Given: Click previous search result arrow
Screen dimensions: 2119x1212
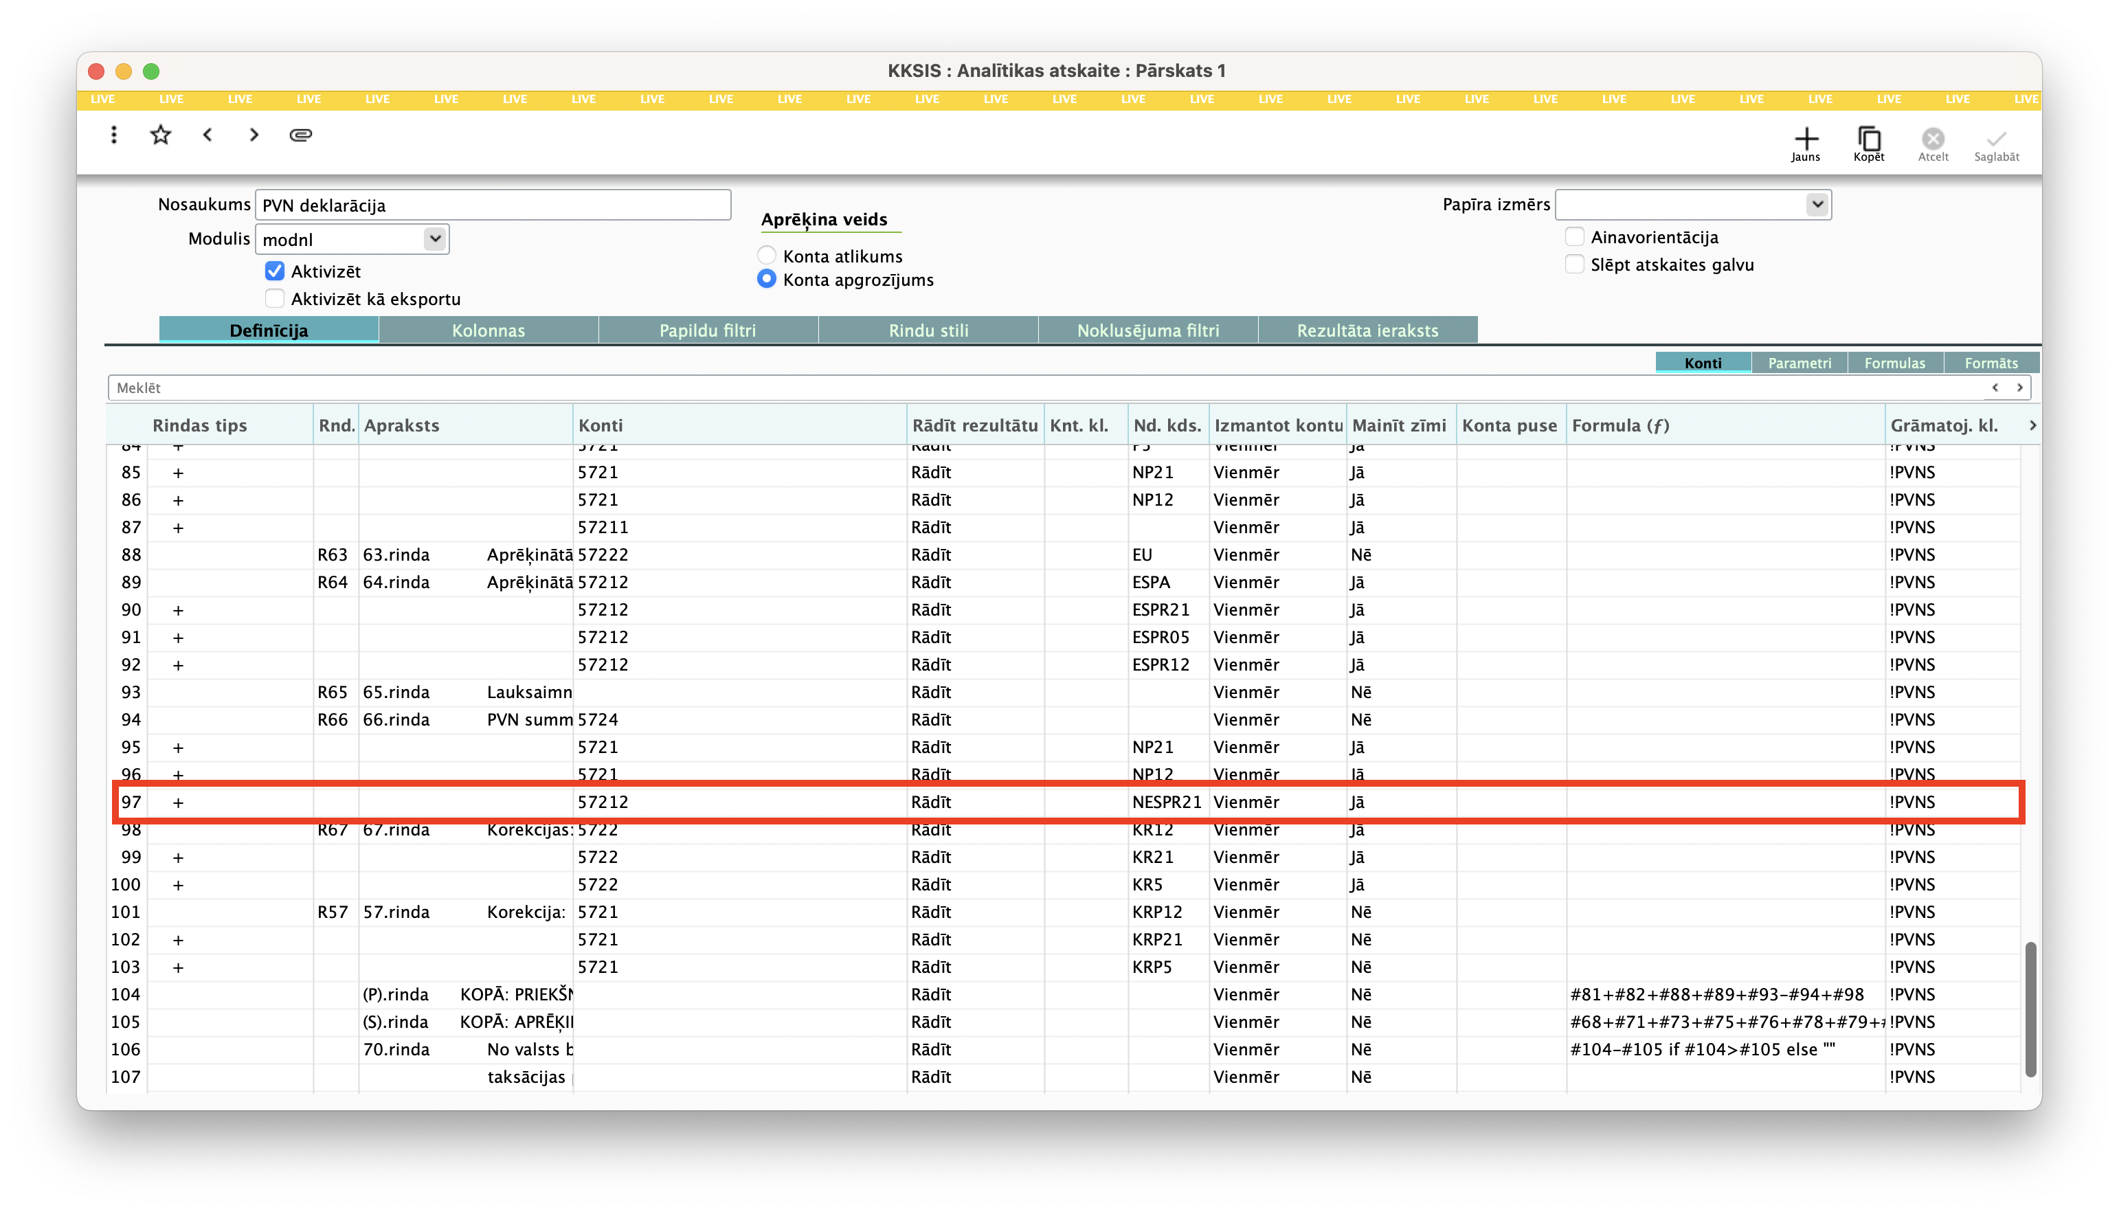Looking at the screenshot, I should [x=1995, y=388].
